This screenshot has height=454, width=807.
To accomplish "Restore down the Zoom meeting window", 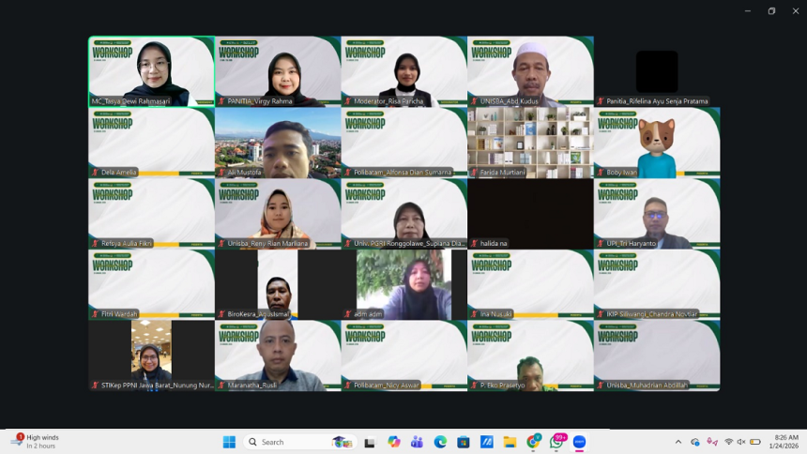I will pos(771,11).
